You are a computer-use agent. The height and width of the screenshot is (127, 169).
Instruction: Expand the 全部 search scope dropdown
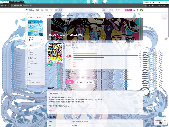pos(104,10)
